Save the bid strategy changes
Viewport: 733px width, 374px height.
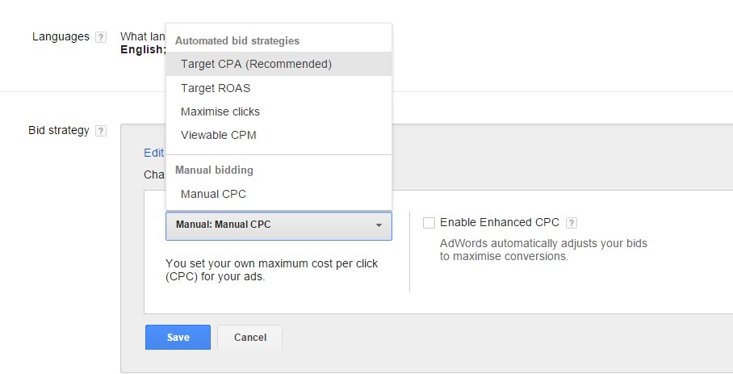point(178,338)
